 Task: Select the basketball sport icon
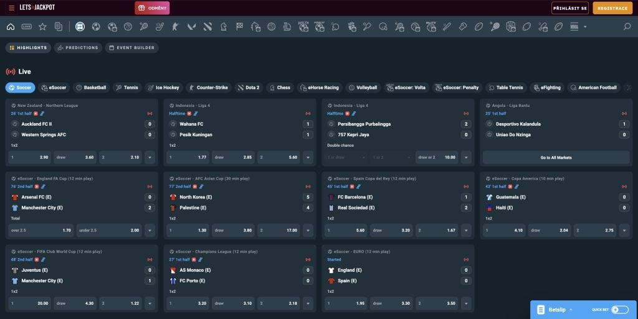click(x=128, y=27)
